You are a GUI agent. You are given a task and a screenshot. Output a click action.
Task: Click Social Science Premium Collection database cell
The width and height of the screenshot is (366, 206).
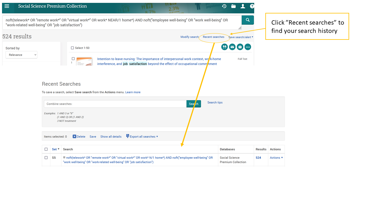[x=233, y=160]
